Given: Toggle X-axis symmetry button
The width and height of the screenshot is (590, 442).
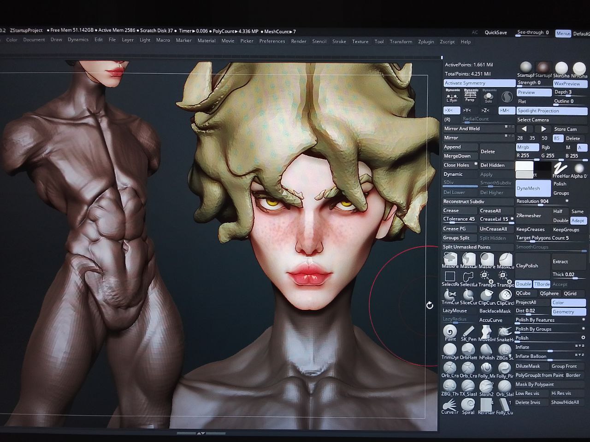Looking at the screenshot, I should click(x=451, y=110).
